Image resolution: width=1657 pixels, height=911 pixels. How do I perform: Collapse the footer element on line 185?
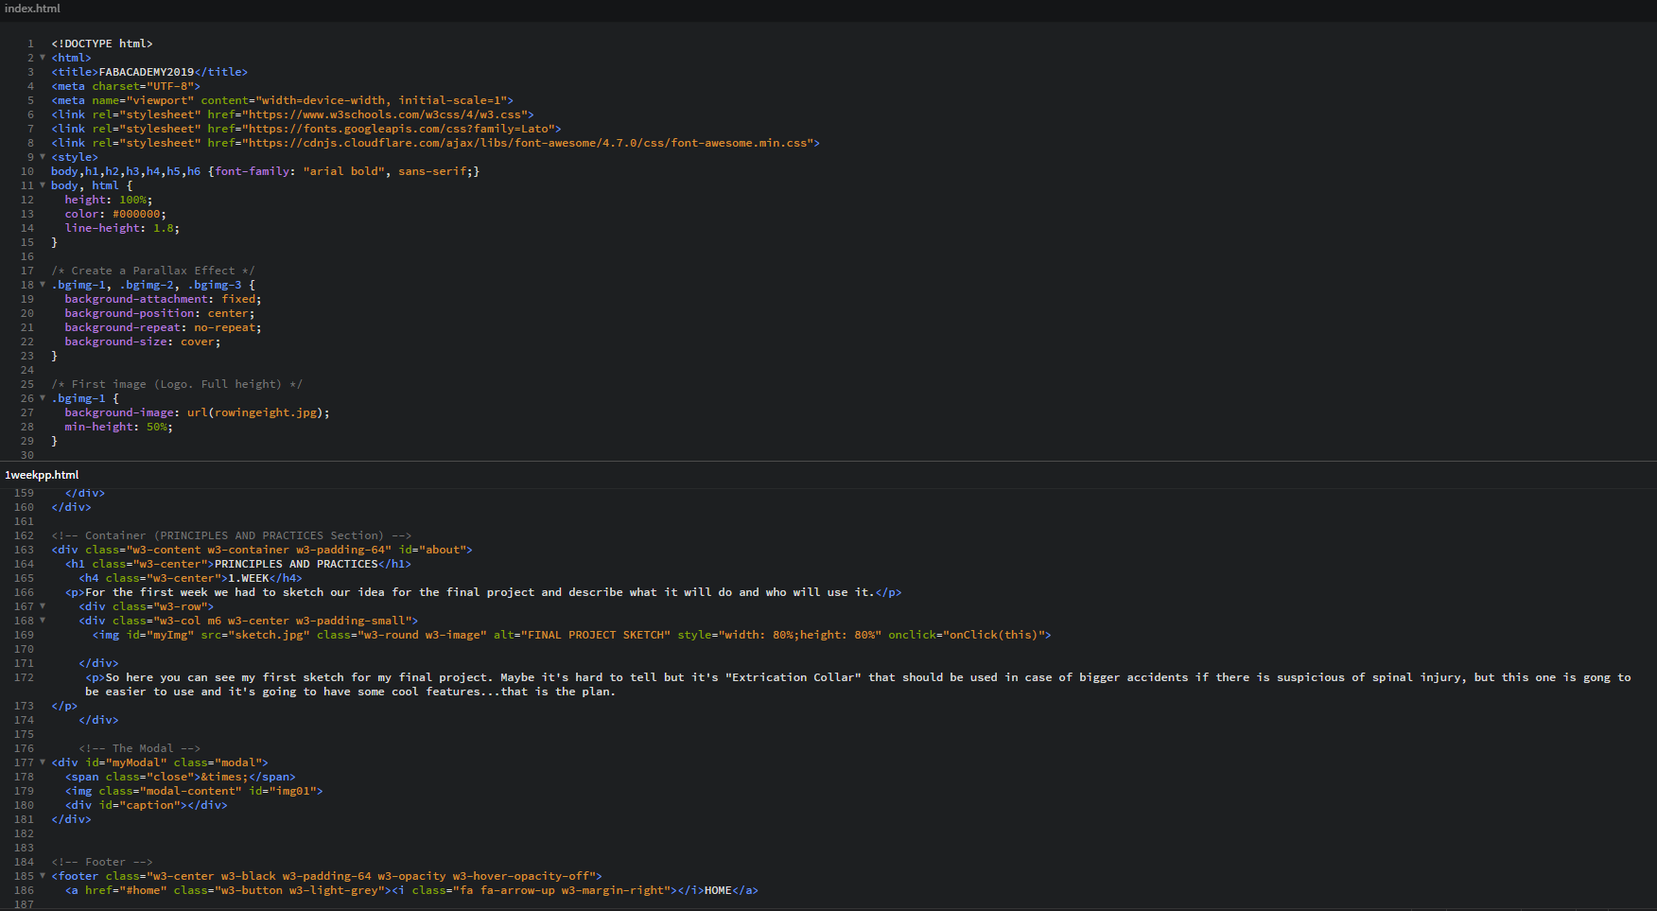click(42, 875)
